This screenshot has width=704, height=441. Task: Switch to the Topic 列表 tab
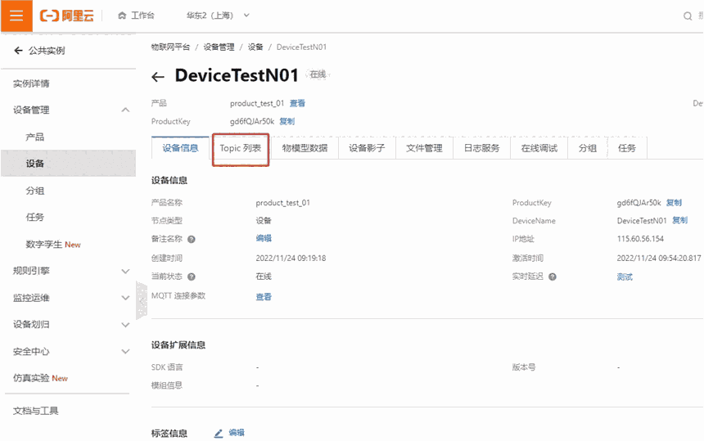coord(241,148)
